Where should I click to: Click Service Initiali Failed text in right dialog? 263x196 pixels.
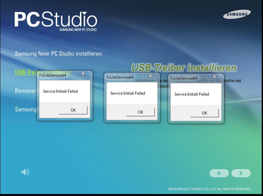point(192,94)
